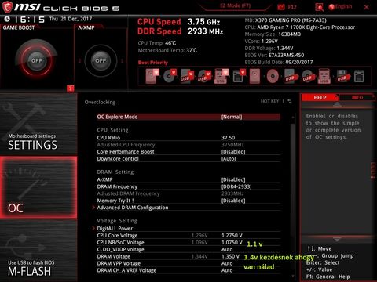The width and height of the screenshot is (377, 282).
Task: Toggle the A-XMP OFF knob
Action: [101, 60]
